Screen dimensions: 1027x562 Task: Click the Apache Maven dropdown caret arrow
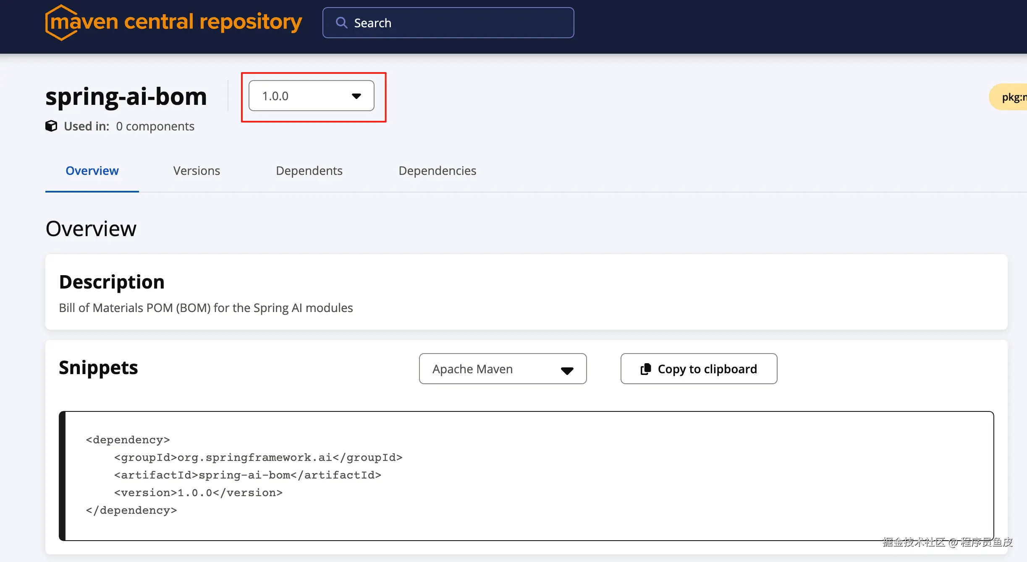567,370
